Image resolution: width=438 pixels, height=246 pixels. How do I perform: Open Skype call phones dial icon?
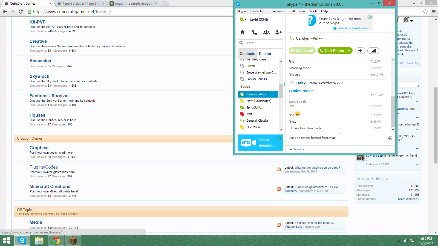(x=254, y=32)
